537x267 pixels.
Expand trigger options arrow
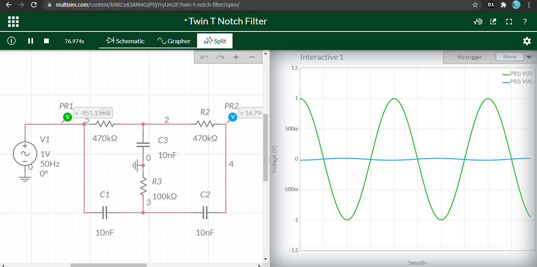(529, 57)
